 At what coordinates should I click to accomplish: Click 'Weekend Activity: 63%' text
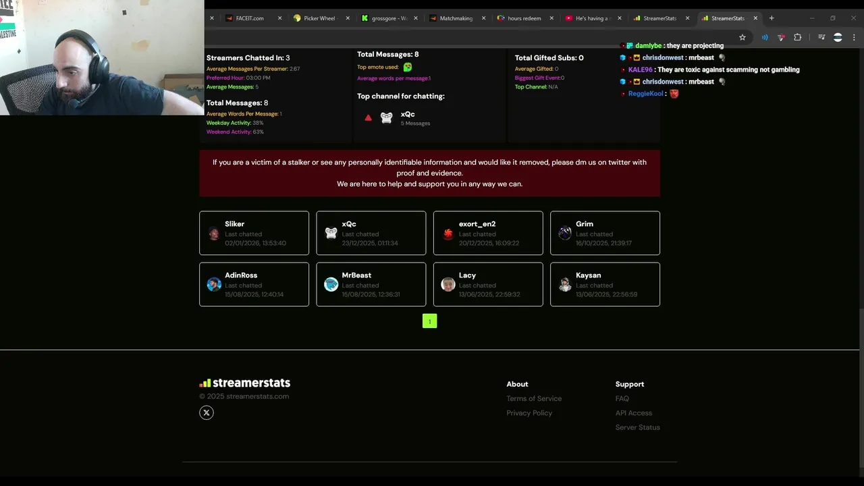(x=235, y=132)
